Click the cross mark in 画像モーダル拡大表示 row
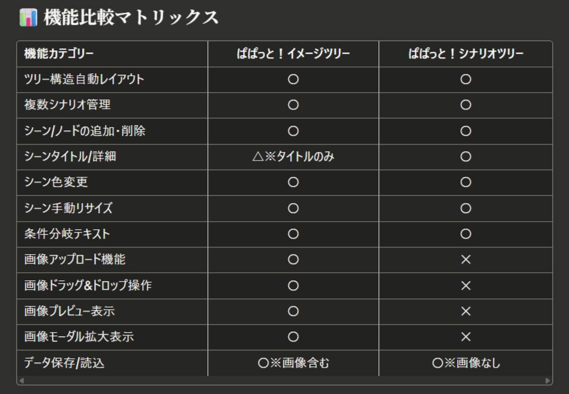This screenshot has height=394, width=569. tap(465, 337)
